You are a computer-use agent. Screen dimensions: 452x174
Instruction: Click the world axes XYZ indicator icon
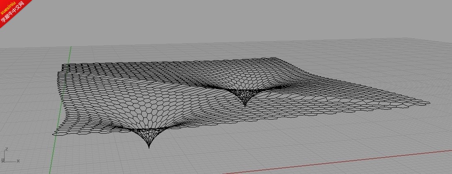pos(10,156)
